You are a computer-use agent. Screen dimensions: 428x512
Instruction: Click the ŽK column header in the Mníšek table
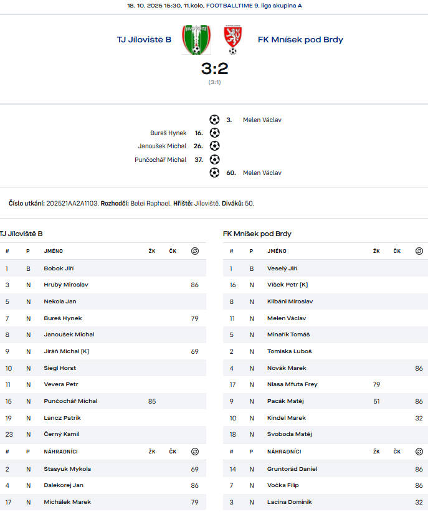[376, 251]
